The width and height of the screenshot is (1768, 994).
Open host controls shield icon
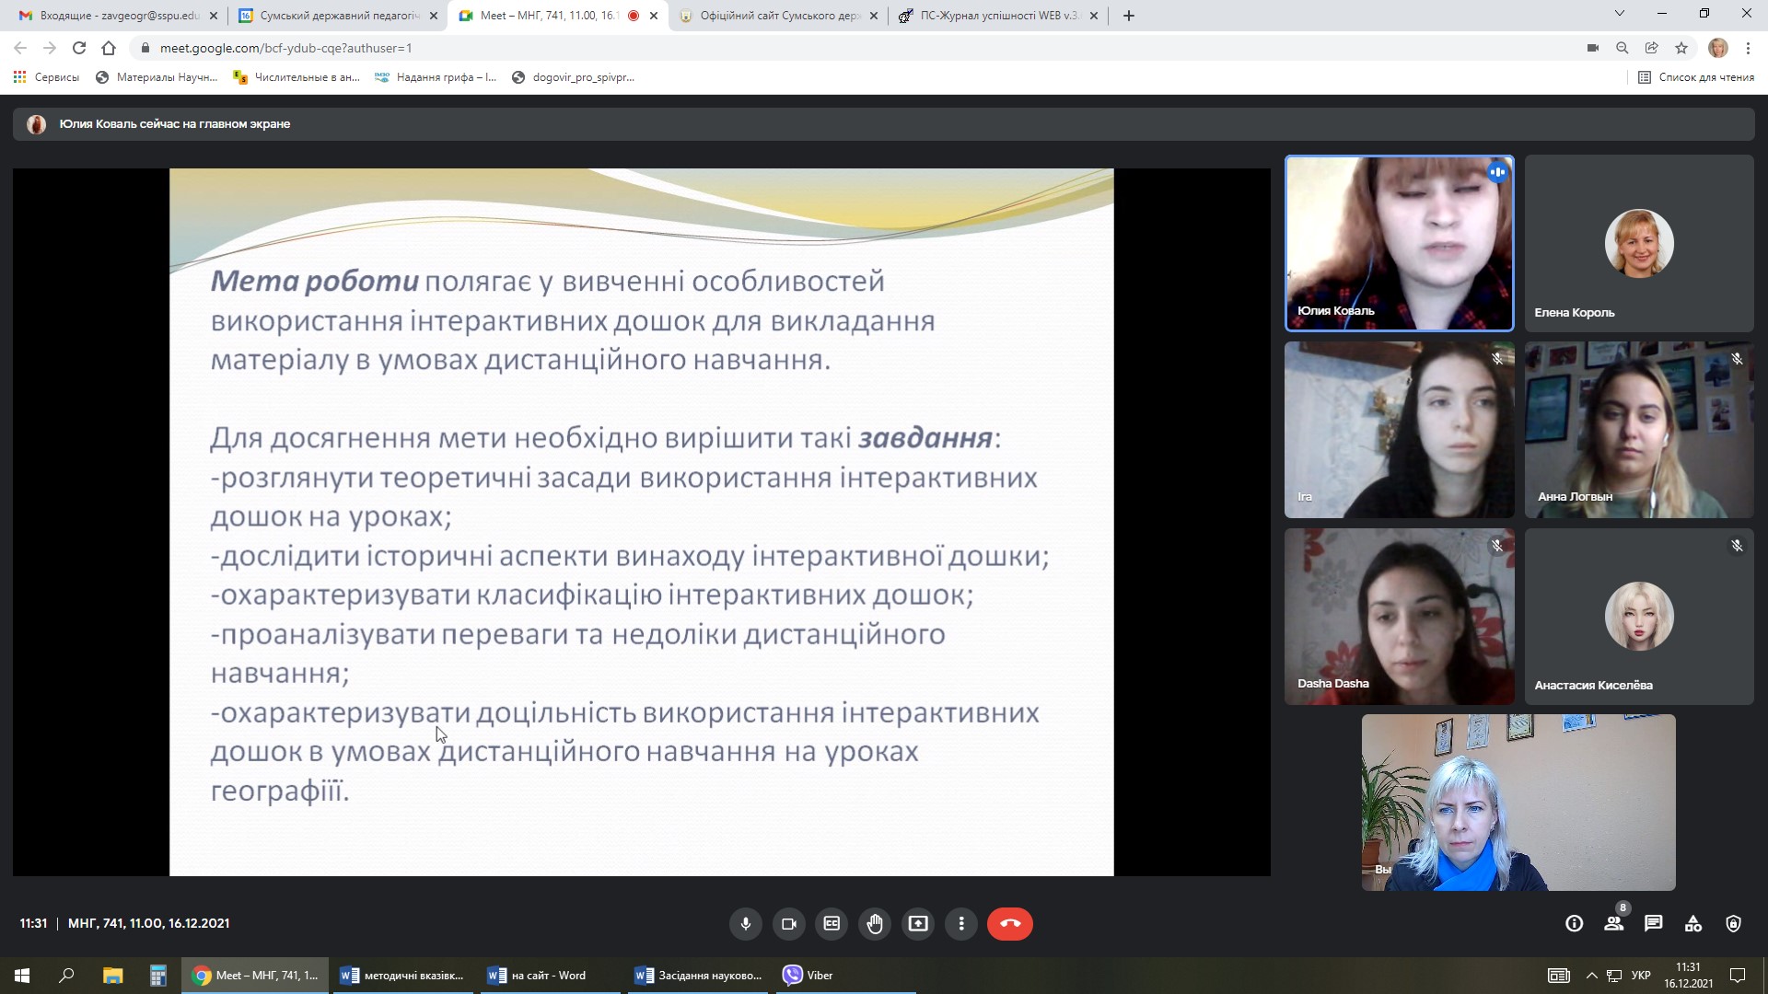1733,923
